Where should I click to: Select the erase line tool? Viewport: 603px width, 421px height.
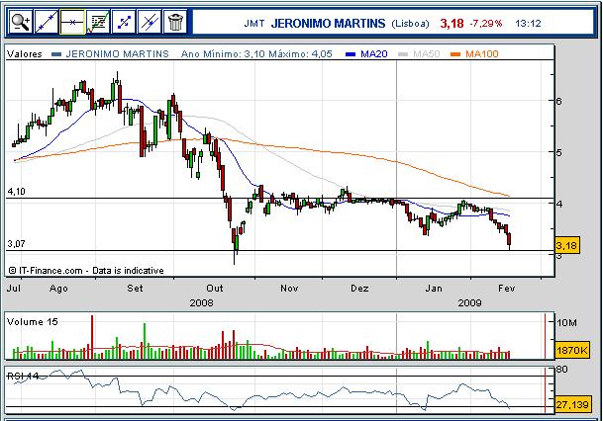(x=150, y=22)
